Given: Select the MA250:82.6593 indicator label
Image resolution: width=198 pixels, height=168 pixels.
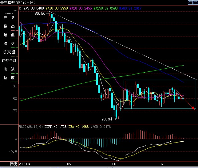Looking at the screenshot, I should point(105,9).
